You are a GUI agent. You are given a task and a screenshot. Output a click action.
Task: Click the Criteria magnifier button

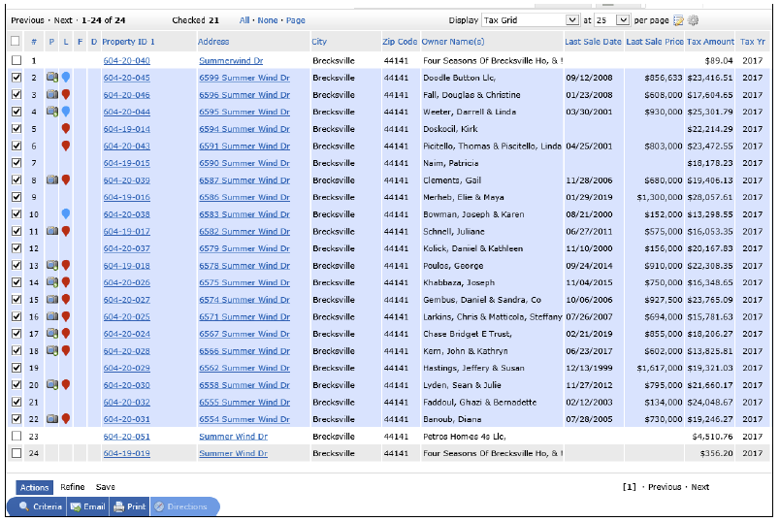(x=41, y=506)
